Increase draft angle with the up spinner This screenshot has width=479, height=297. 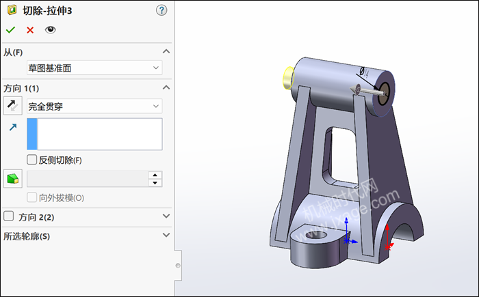[156, 175]
